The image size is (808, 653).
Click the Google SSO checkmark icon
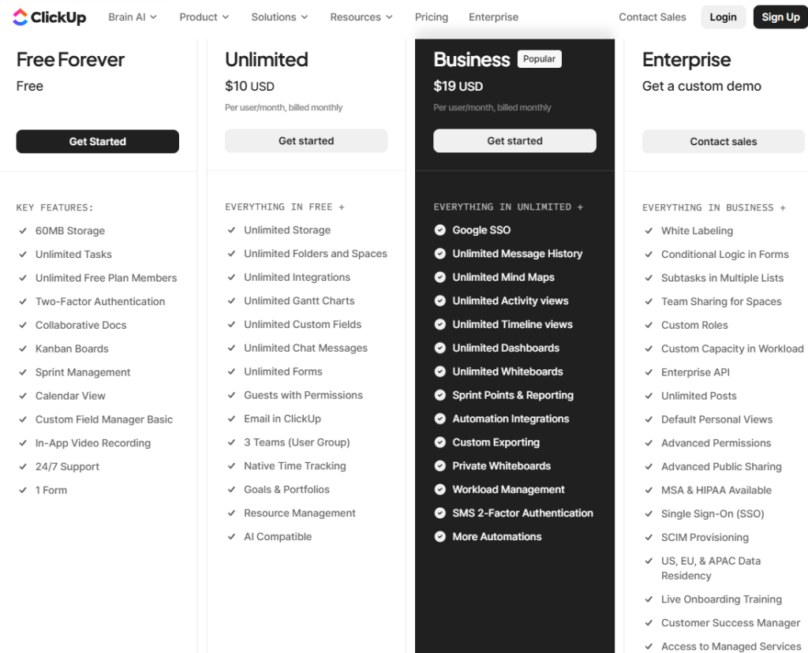tap(440, 230)
